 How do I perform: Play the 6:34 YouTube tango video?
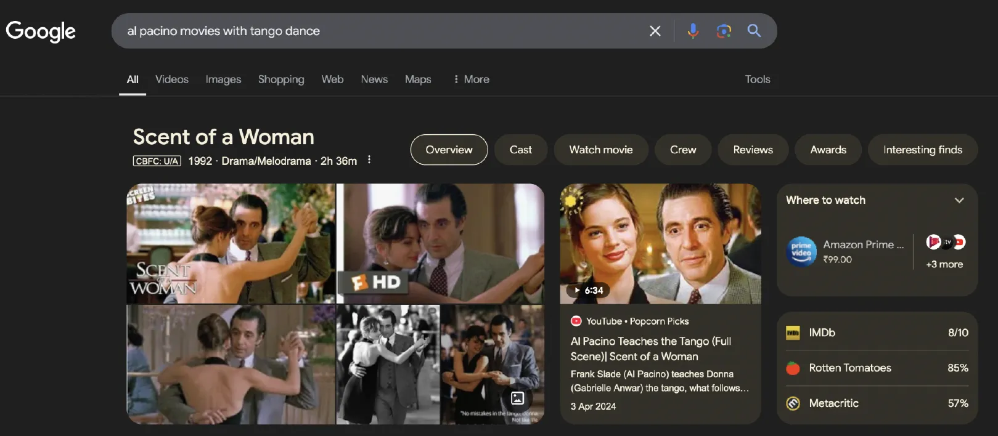tap(660, 244)
